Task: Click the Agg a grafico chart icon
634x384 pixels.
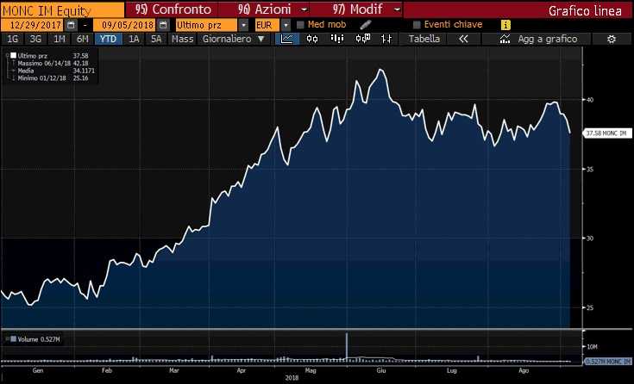Action: point(505,39)
